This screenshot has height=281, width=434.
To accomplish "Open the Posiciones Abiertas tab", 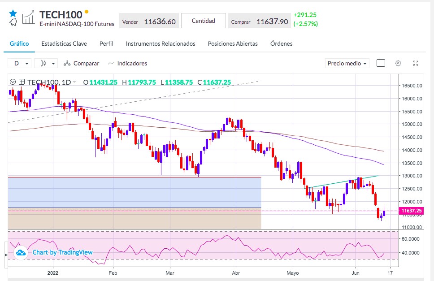I will coord(233,44).
